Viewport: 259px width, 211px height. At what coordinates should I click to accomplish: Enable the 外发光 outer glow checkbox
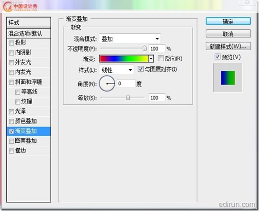11,63
